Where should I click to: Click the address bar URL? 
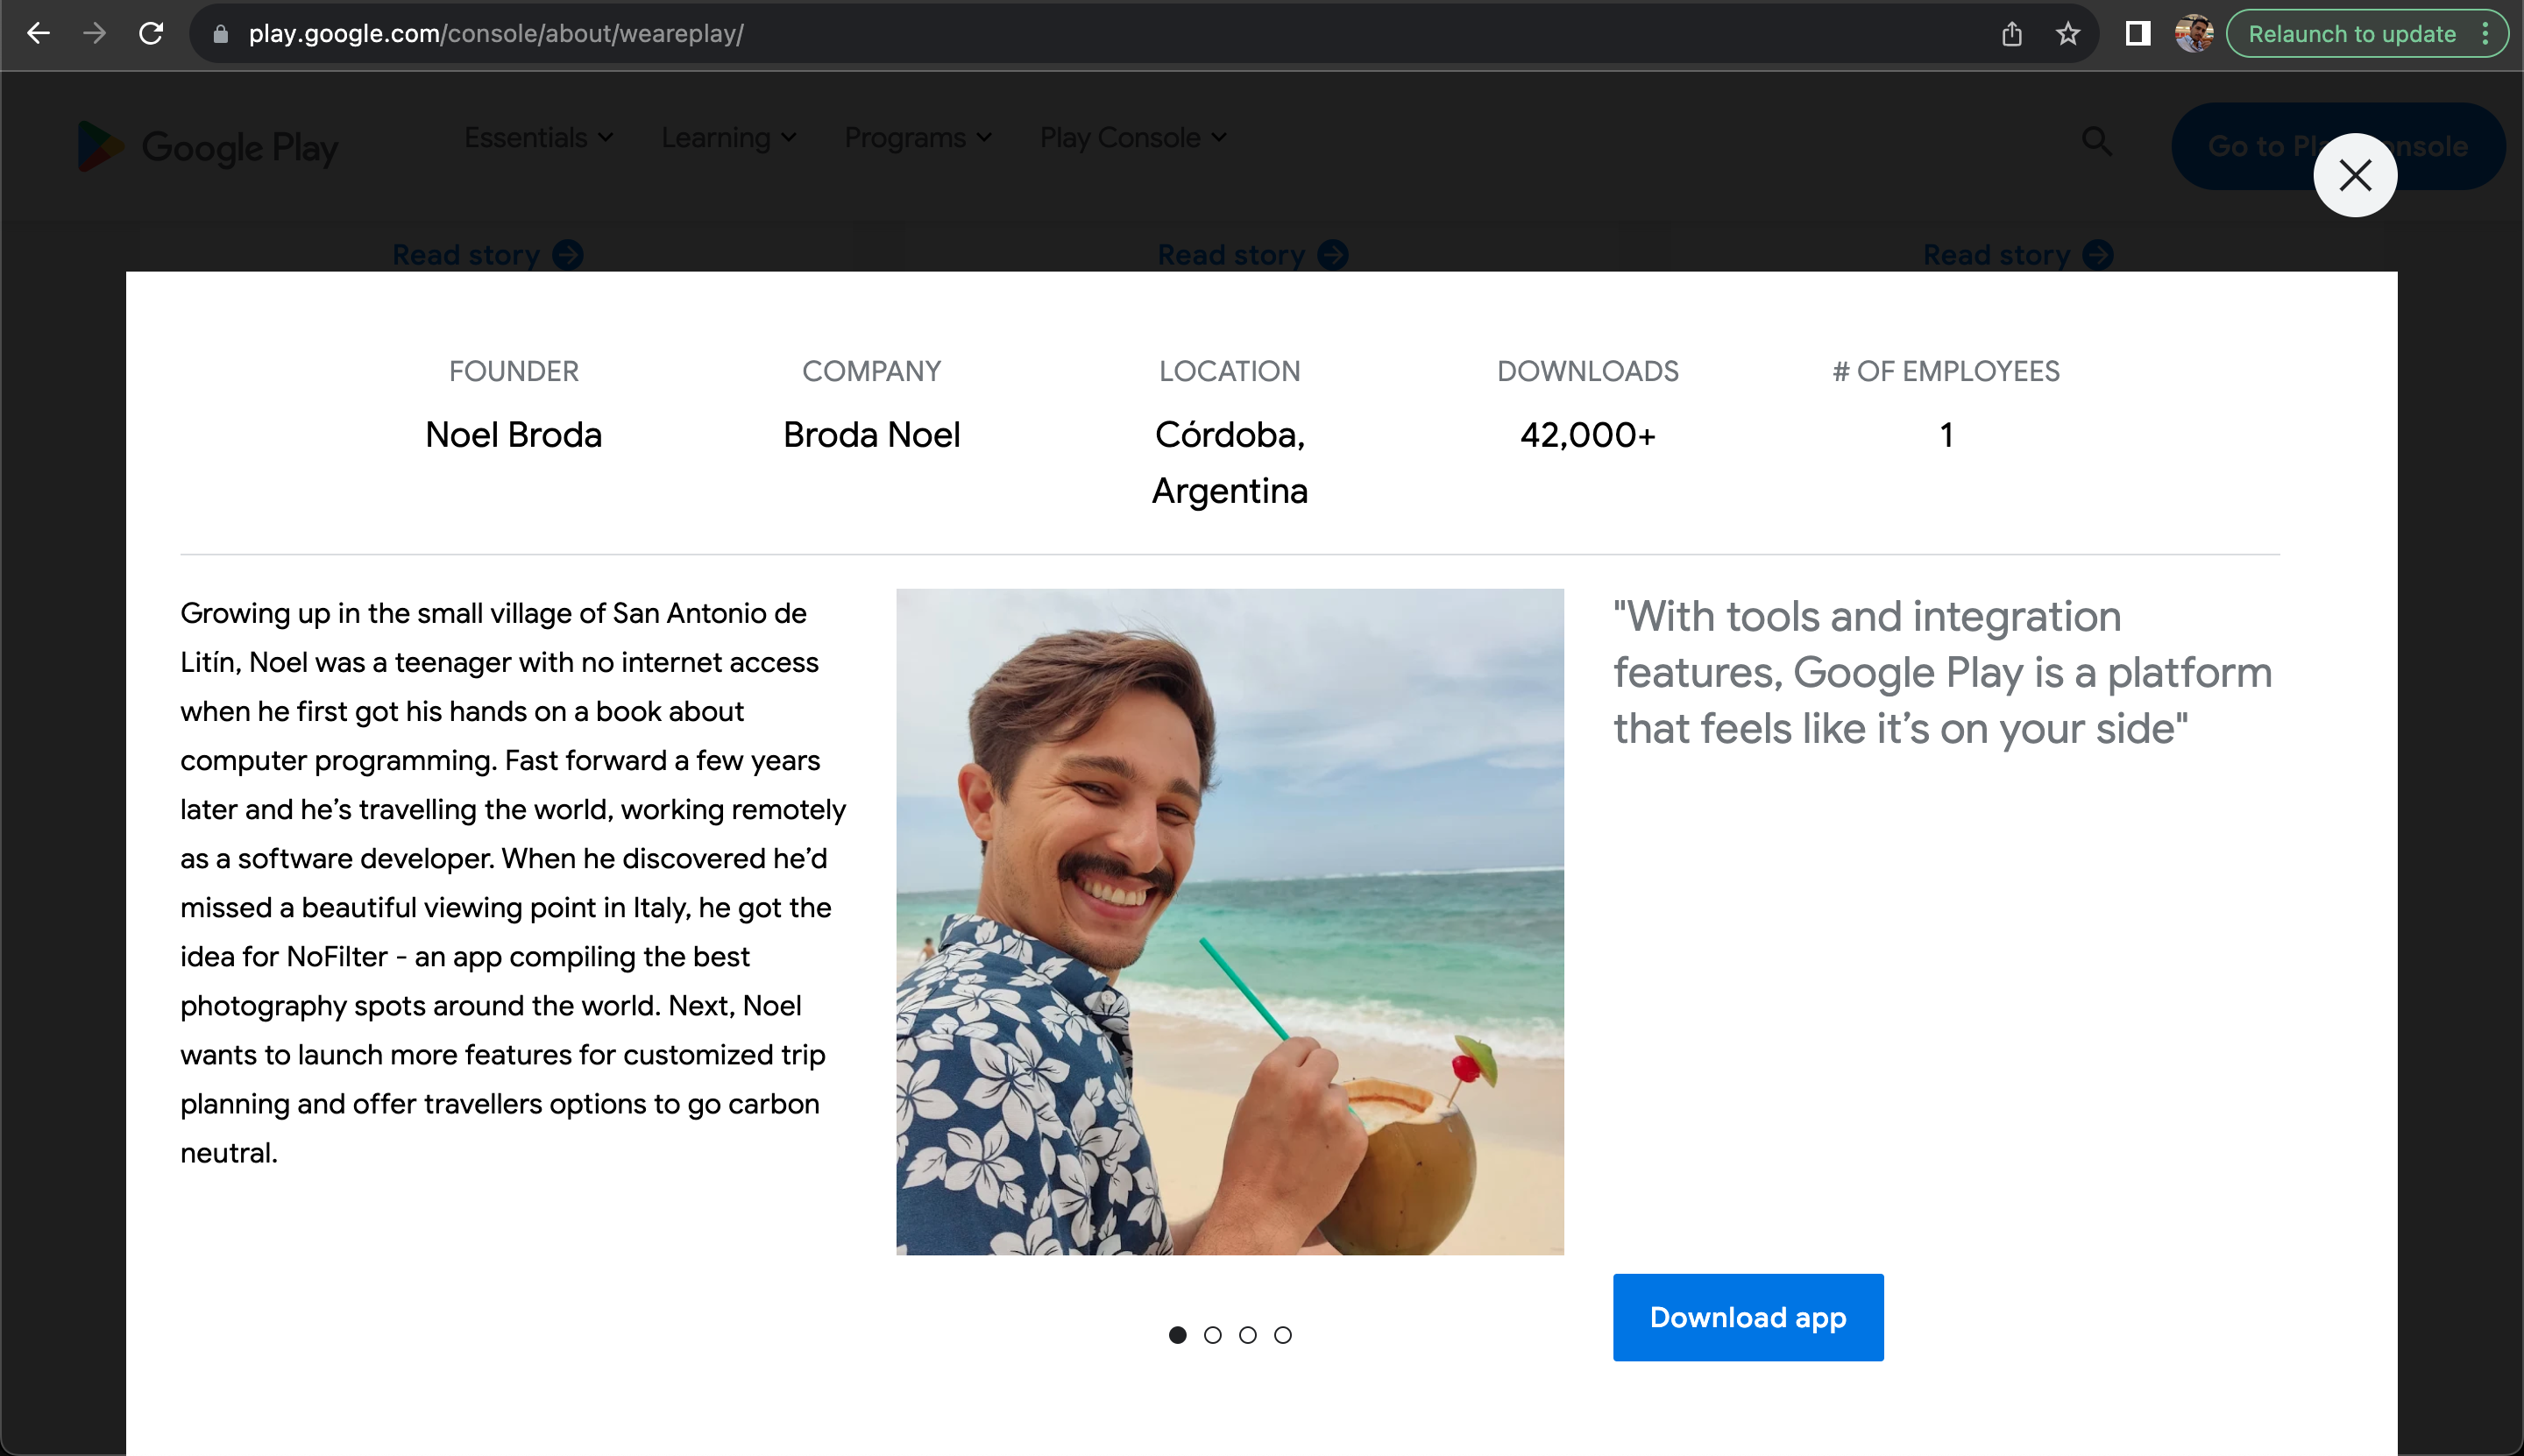495,34
